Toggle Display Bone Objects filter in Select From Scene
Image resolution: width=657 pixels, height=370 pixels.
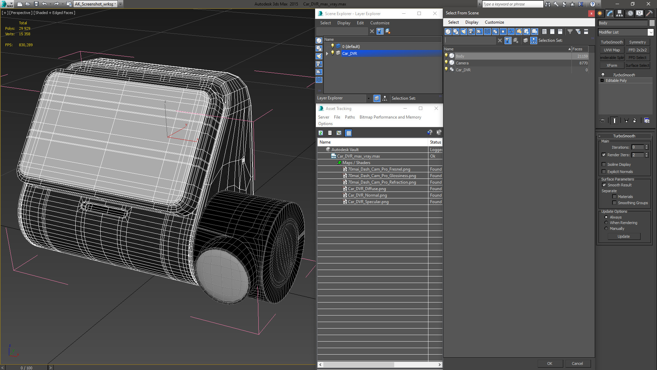point(511,32)
